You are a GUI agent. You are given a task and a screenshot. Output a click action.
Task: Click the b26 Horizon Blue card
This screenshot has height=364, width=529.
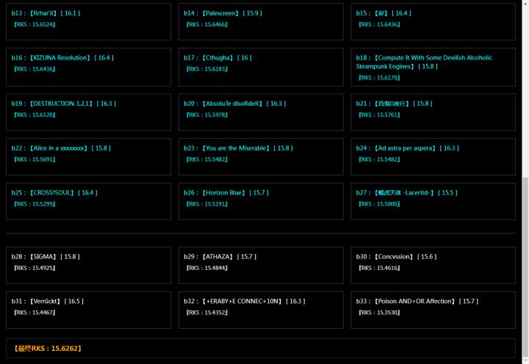(x=261, y=202)
